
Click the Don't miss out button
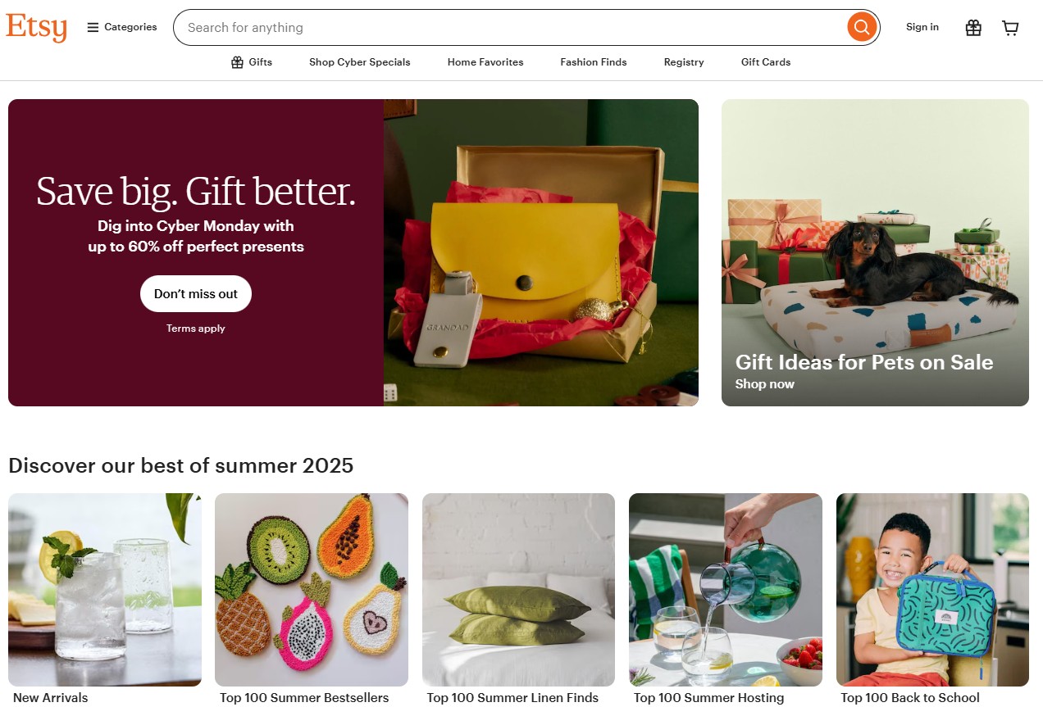point(196,293)
